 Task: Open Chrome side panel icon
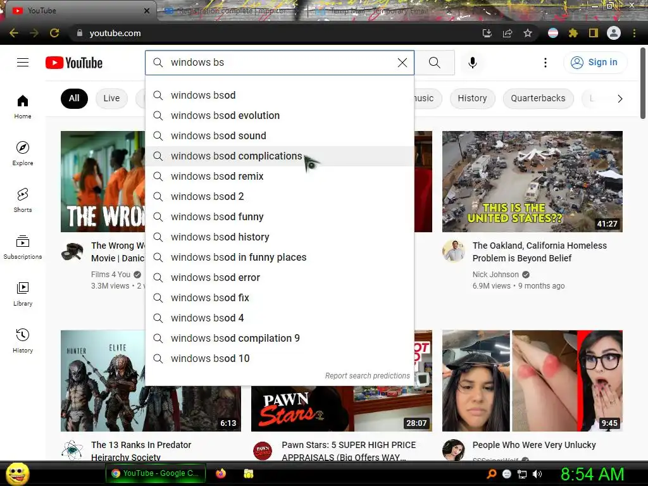click(594, 33)
